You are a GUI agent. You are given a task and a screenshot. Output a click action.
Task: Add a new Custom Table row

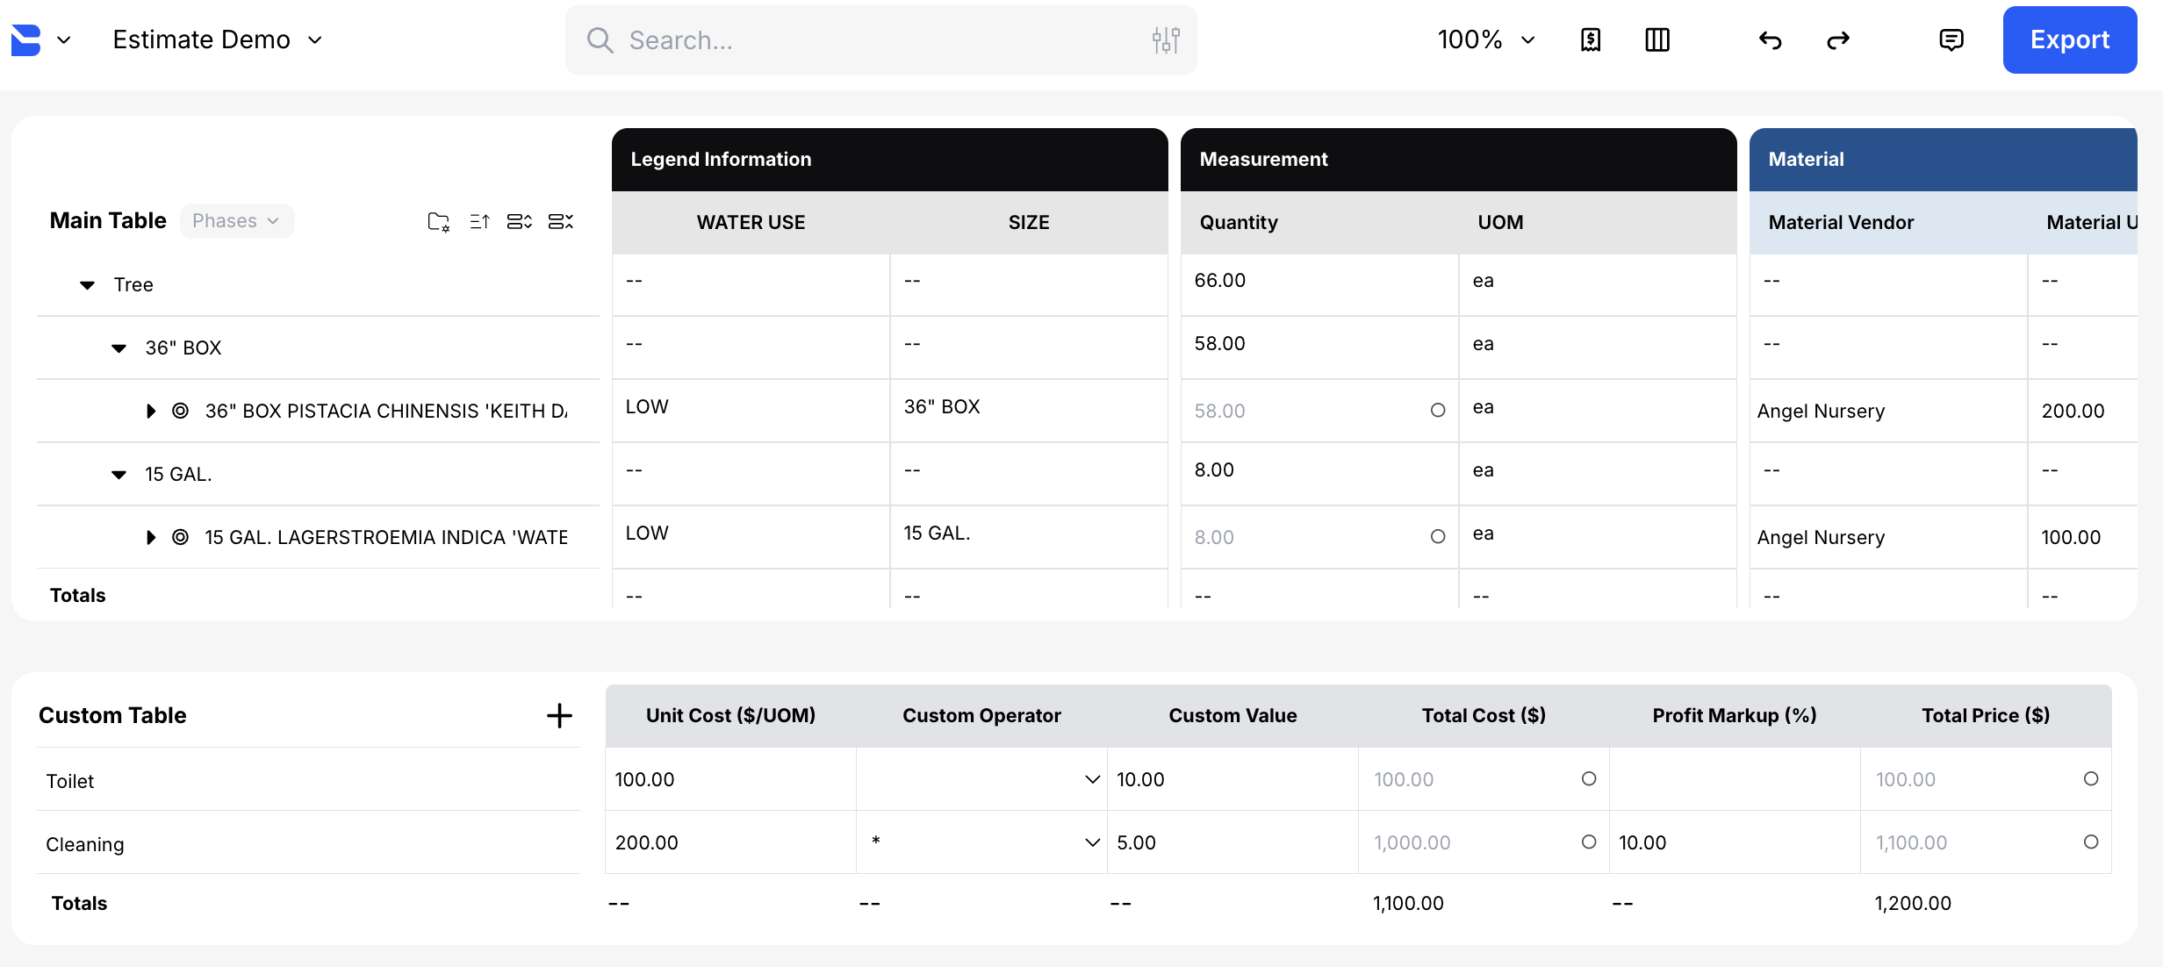(559, 716)
